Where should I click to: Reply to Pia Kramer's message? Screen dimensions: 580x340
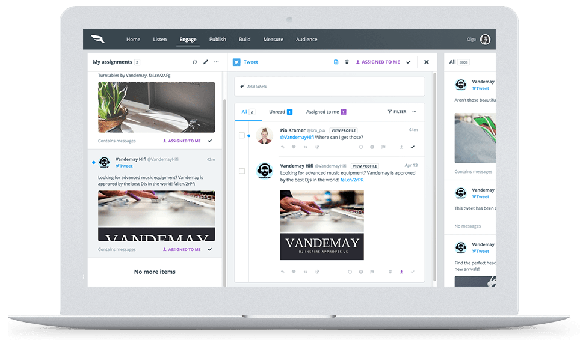(283, 147)
